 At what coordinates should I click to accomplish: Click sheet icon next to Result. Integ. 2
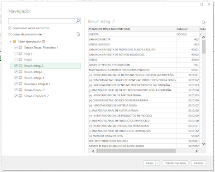click(20, 66)
